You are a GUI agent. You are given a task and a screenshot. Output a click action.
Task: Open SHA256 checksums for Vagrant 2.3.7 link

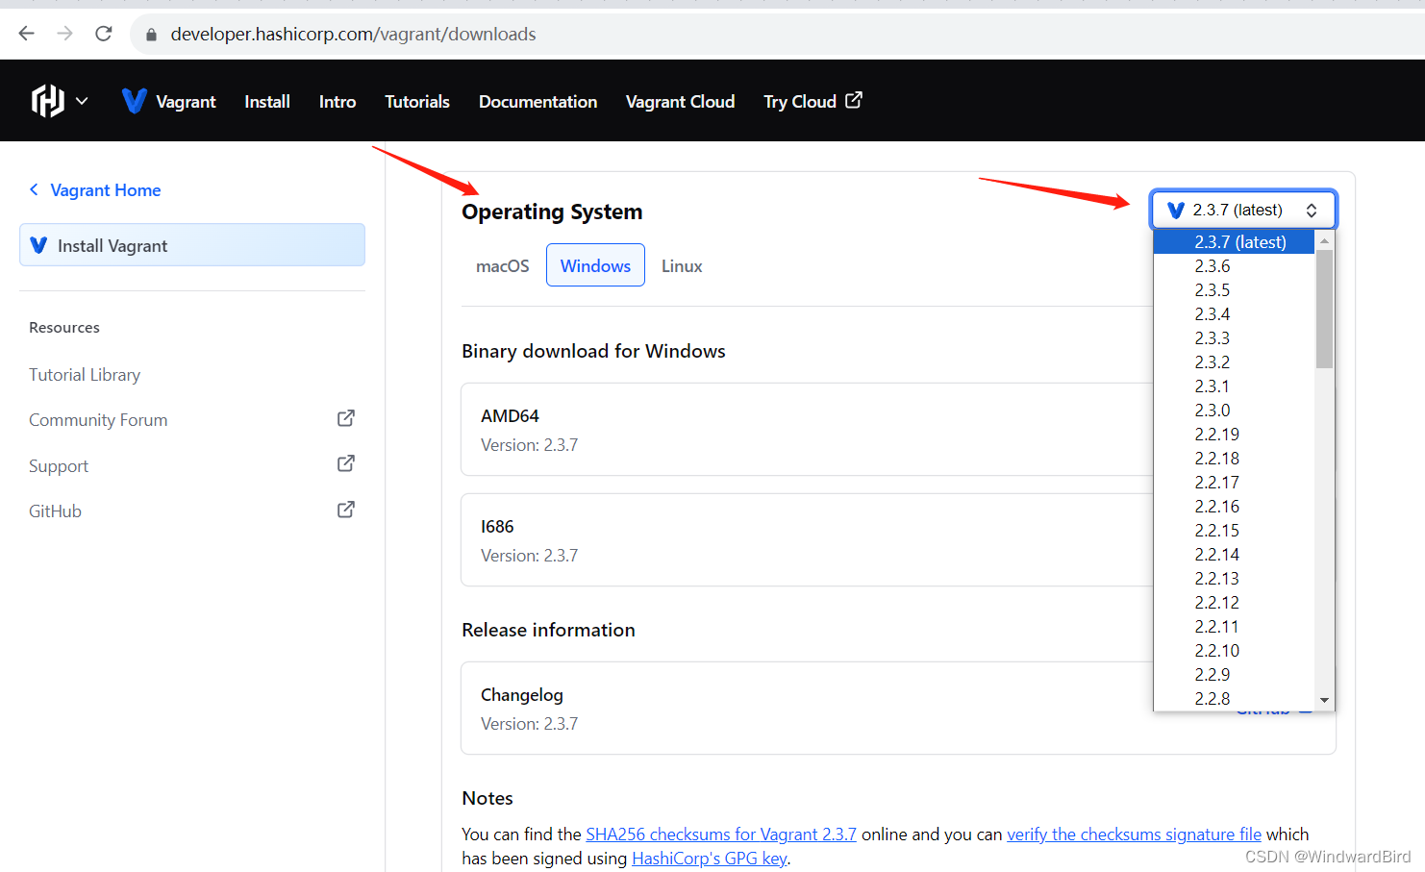[x=721, y=835]
